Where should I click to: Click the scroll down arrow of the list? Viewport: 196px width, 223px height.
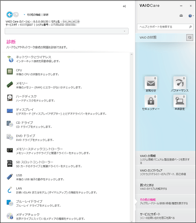click(132, 221)
